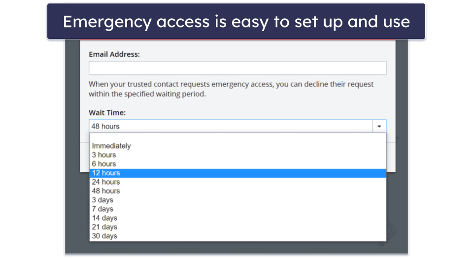Viewport: 473px width, 259px height.
Task: Click the Wait Time label
Action: pyautogui.click(x=107, y=113)
